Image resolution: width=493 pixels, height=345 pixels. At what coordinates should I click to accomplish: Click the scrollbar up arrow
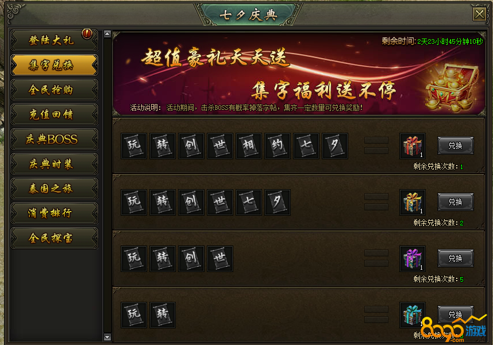click(107, 34)
